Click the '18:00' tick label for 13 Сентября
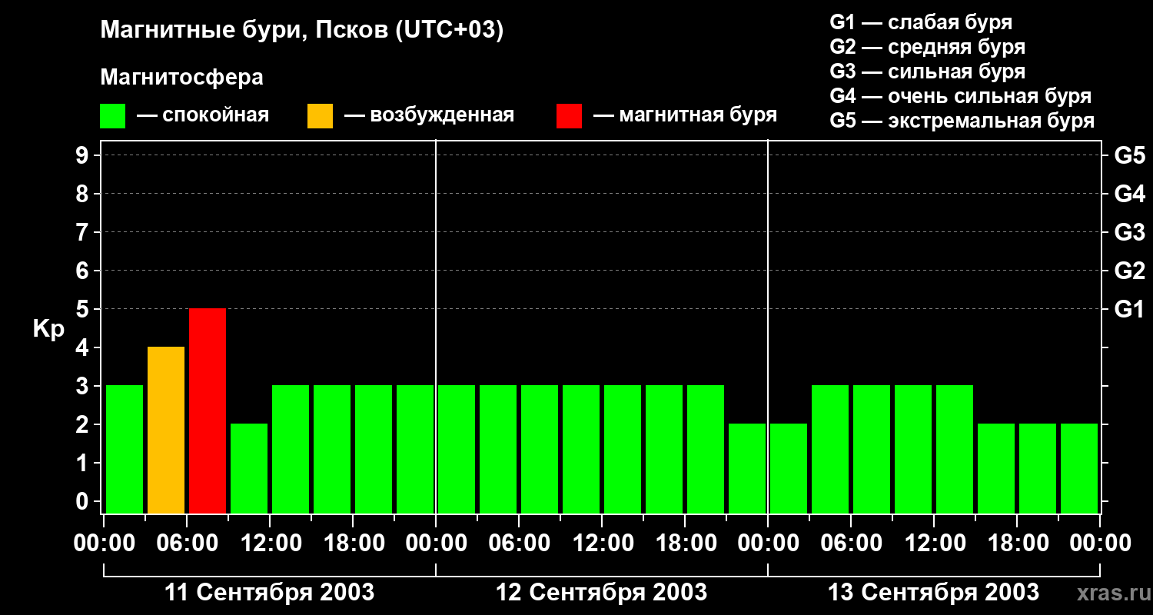Screen dimensions: 1153x615 pyautogui.click(x=1017, y=543)
